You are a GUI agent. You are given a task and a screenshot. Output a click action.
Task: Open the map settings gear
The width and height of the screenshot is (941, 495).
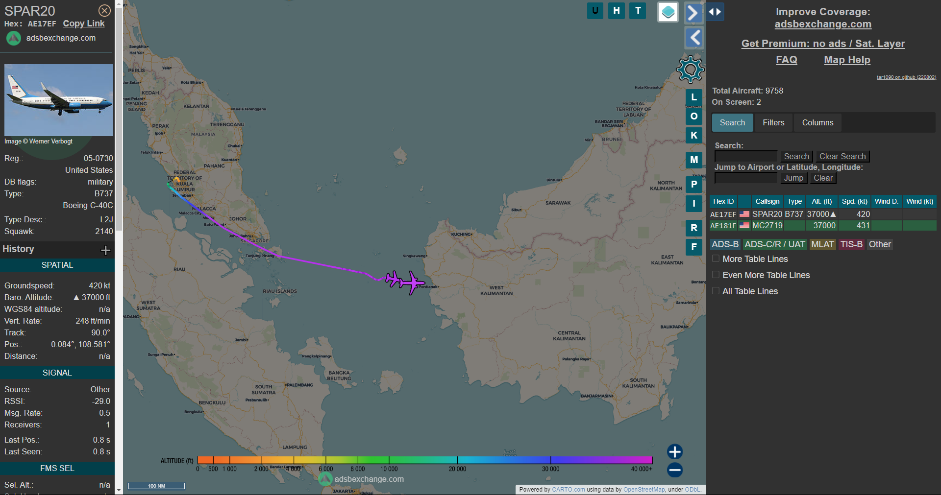(690, 69)
